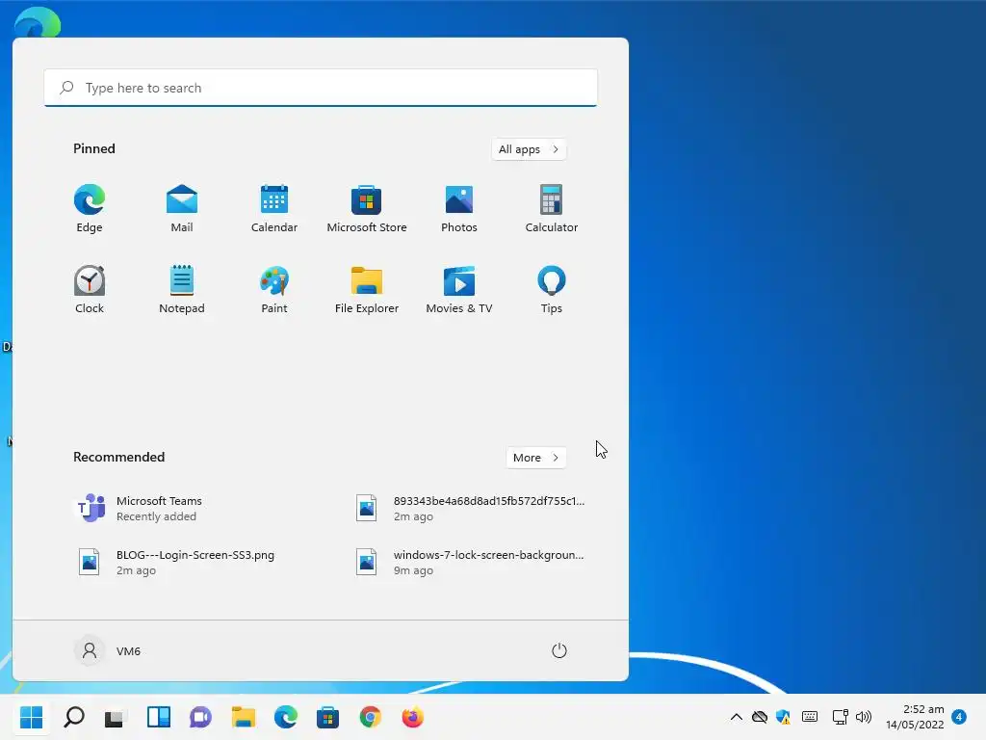
Task: Open the network tray icon
Action: click(x=840, y=717)
